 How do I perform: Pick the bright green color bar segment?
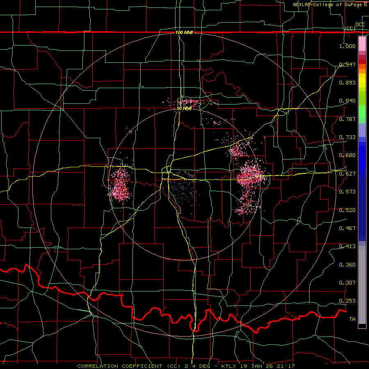pyautogui.click(x=362, y=112)
